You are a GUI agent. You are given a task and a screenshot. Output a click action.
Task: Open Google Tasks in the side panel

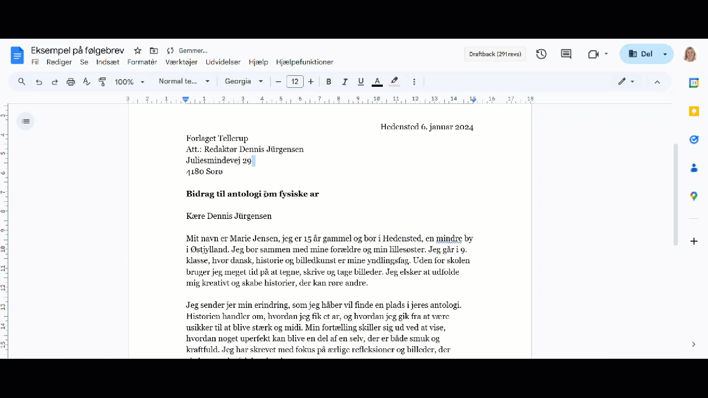click(694, 139)
